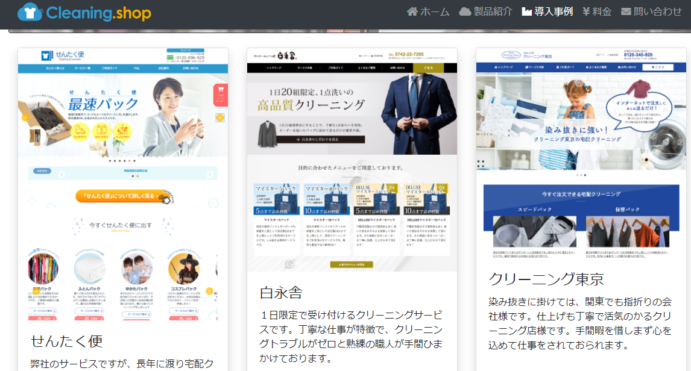The width and height of the screenshot is (691, 371).
Task: Click the cloud icon beside 製品紹介
Action: point(465,11)
